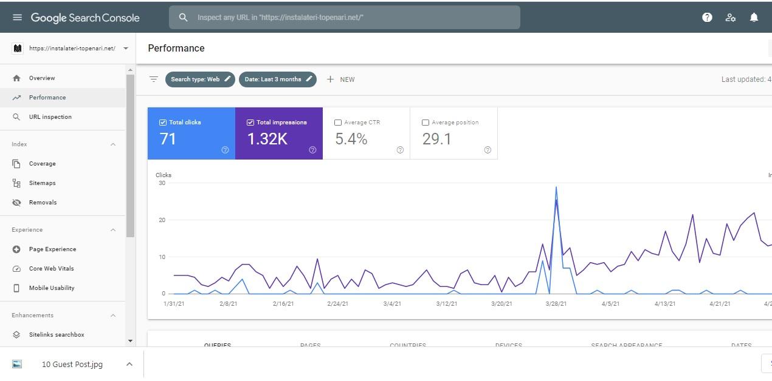Open the COUNTRIES tab
Screen dimensions: 772x381
408,345
